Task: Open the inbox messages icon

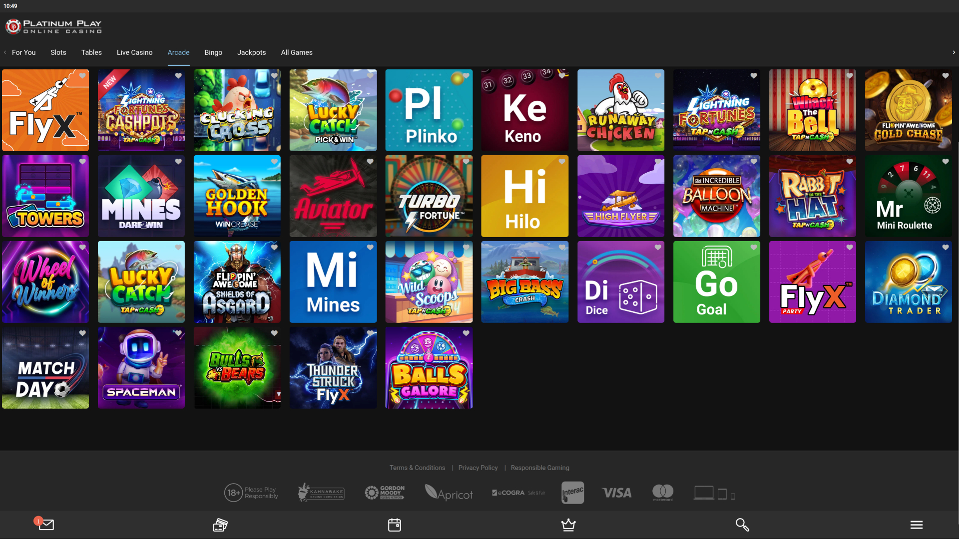Action: point(46,525)
